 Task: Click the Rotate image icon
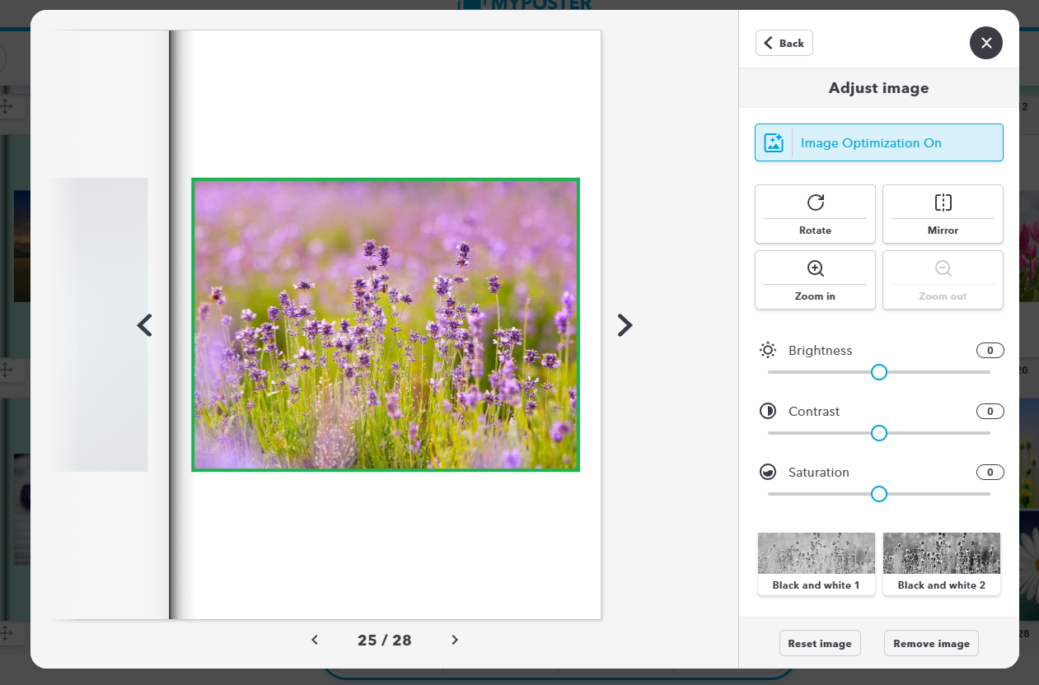coord(815,203)
